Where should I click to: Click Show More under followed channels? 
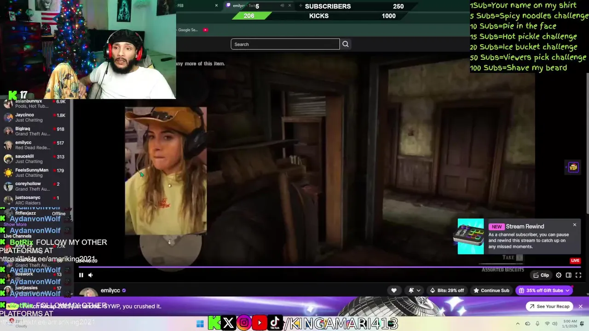(x=15, y=225)
